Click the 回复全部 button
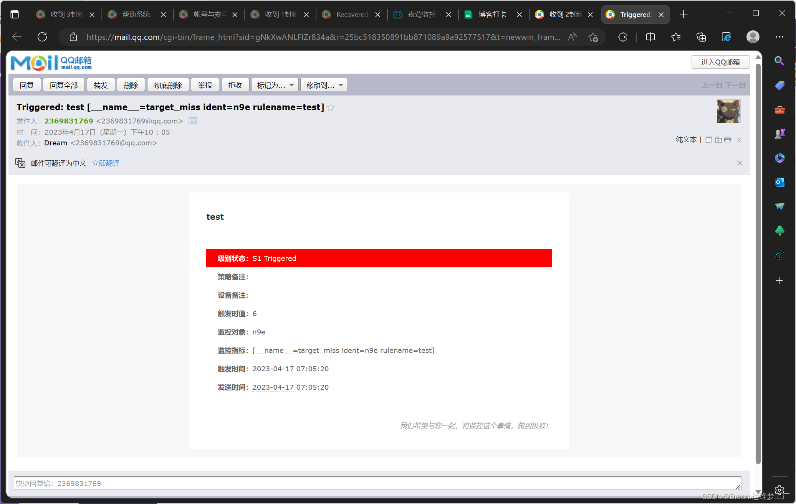Image resolution: width=796 pixels, height=504 pixels. (64, 85)
